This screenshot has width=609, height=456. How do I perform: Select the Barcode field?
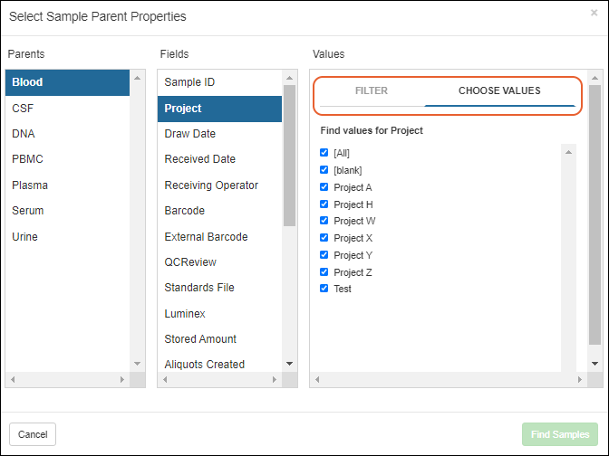point(184,211)
